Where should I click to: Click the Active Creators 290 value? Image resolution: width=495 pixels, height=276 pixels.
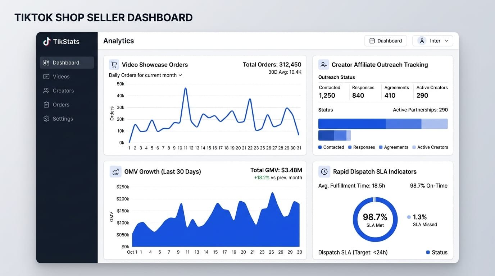(422, 96)
